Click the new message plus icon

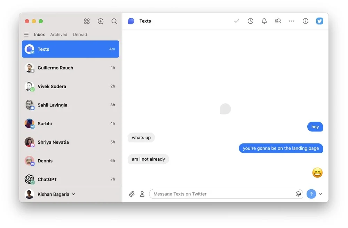[x=101, y=21]
